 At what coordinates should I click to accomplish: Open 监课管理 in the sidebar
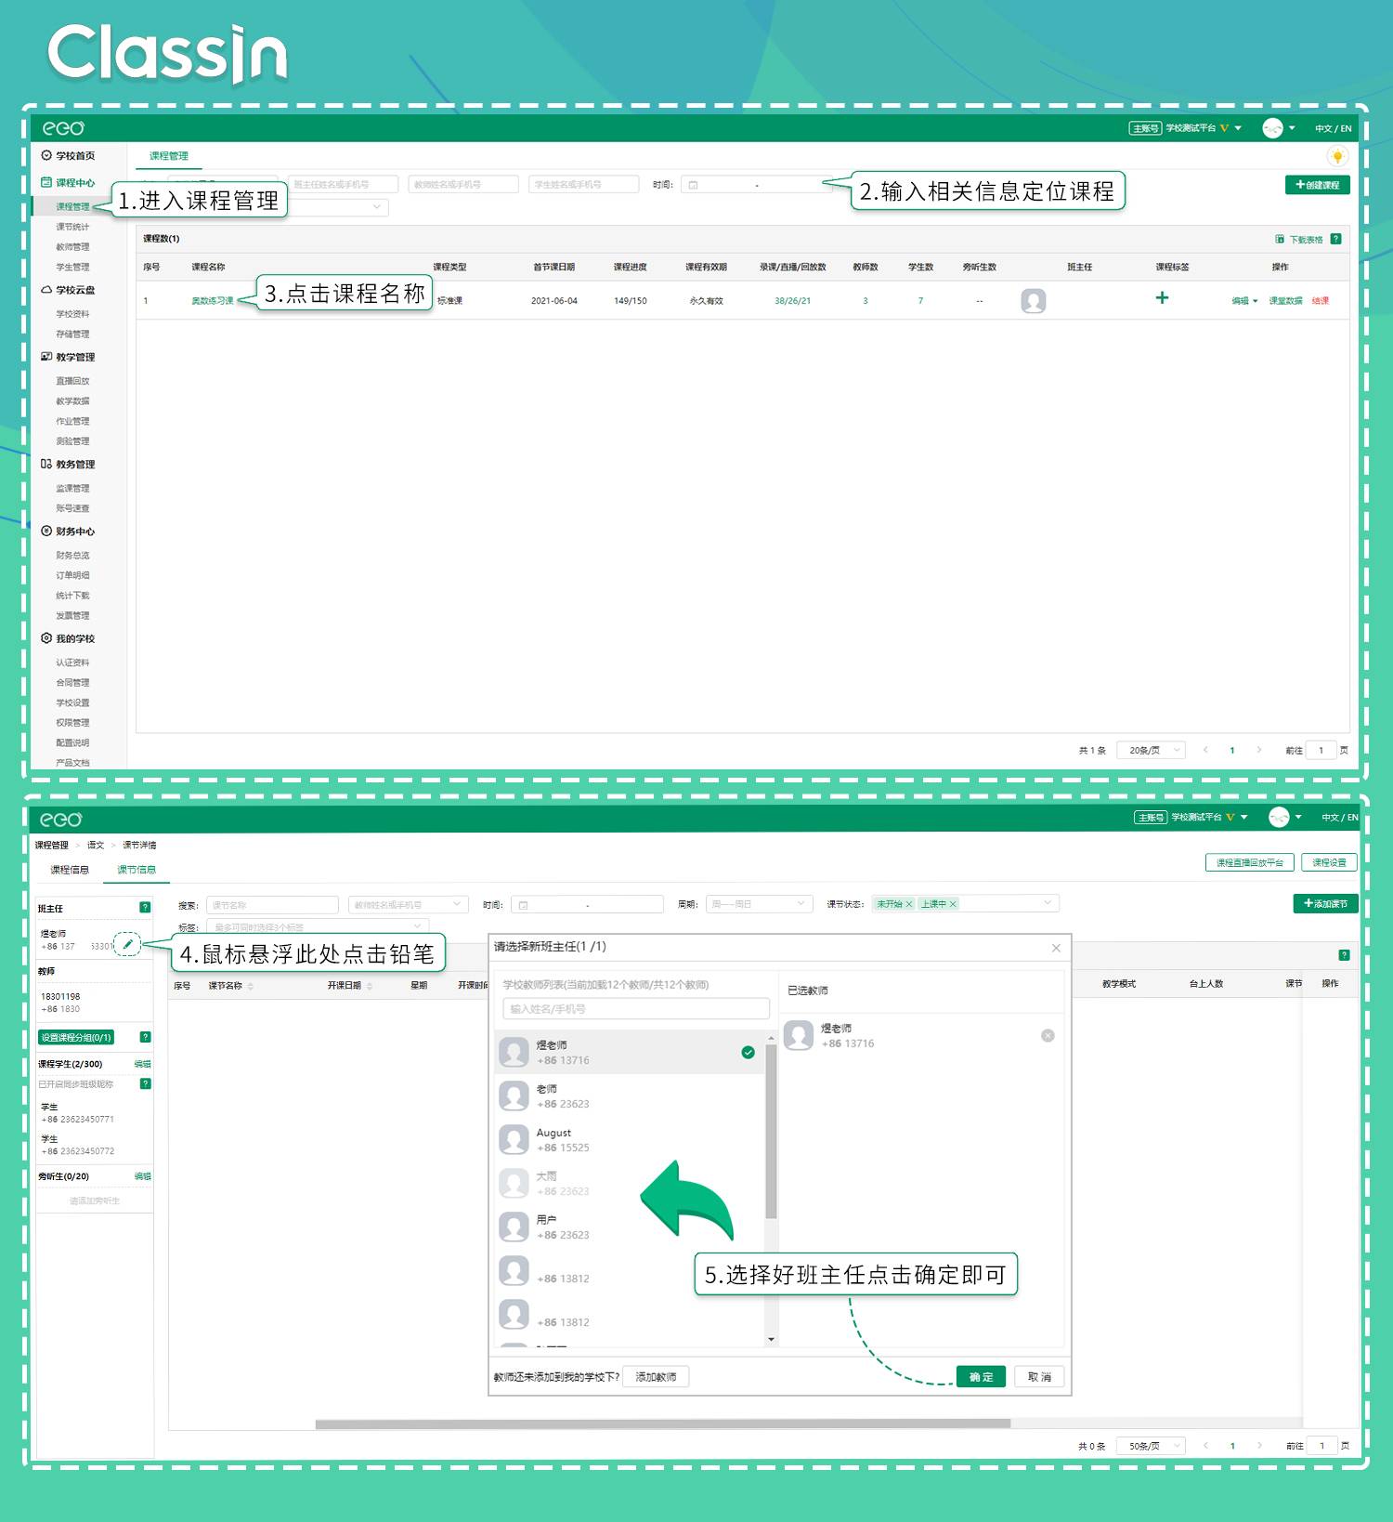click(x=72, y=489)
